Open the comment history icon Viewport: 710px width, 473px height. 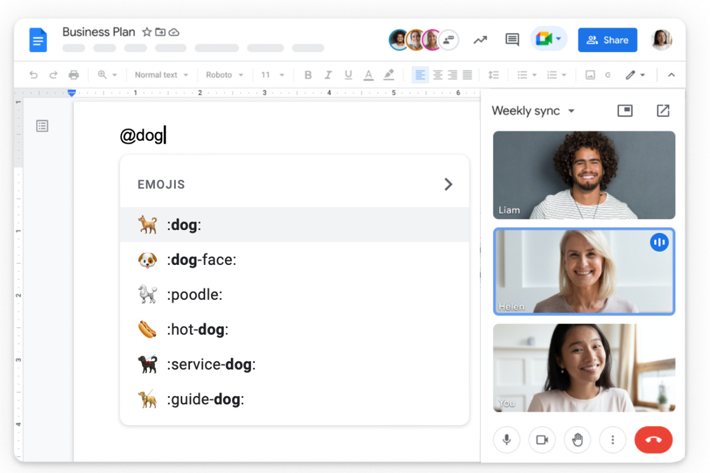[512, 40]
